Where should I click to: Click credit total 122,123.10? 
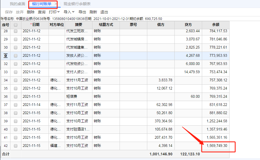(x=190, y=154)
